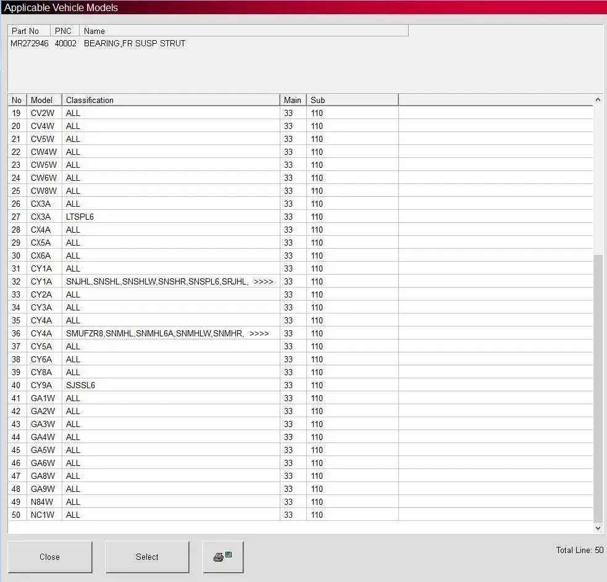This screenshot has height=582, width=607.
Task: Select row 27 CX3A LTSPL6
Action: 300,217
